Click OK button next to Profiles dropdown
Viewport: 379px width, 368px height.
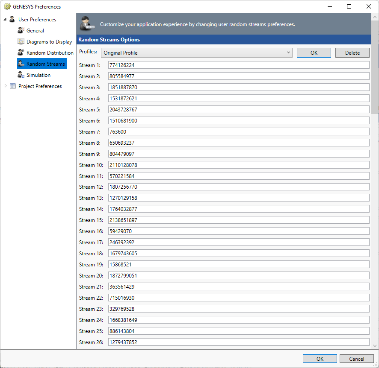(314, 53)
